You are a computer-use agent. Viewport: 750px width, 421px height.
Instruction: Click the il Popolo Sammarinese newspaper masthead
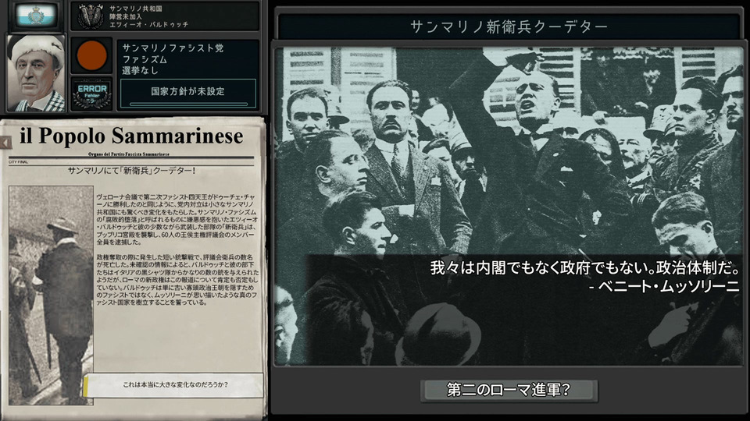(x=131, y=136)
